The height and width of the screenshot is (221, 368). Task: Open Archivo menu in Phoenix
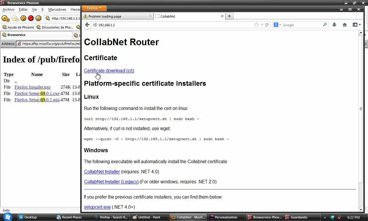pos(8,9)
